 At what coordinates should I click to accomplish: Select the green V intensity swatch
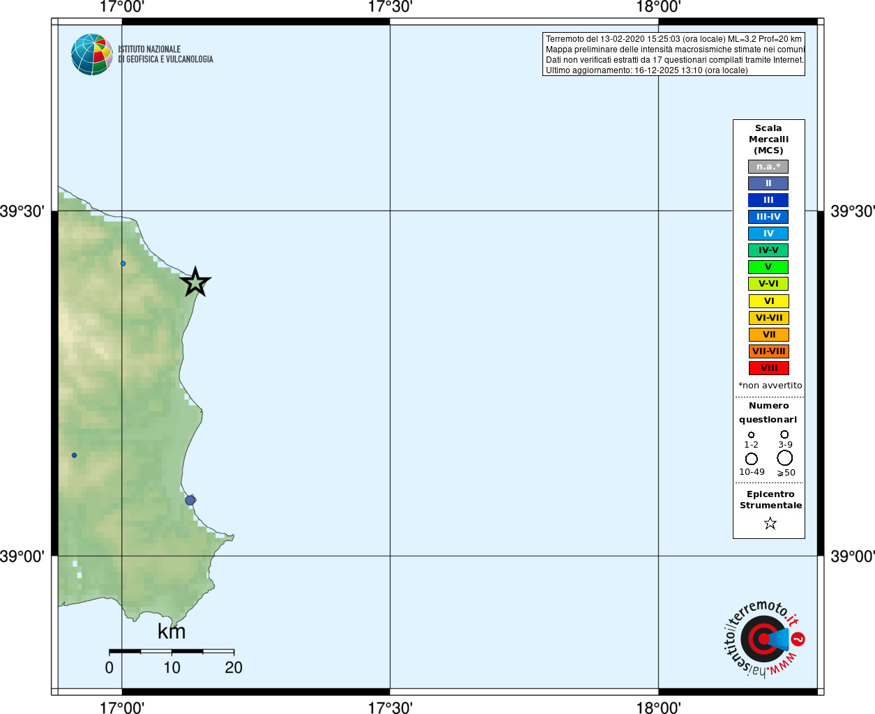tap(768, 267)
